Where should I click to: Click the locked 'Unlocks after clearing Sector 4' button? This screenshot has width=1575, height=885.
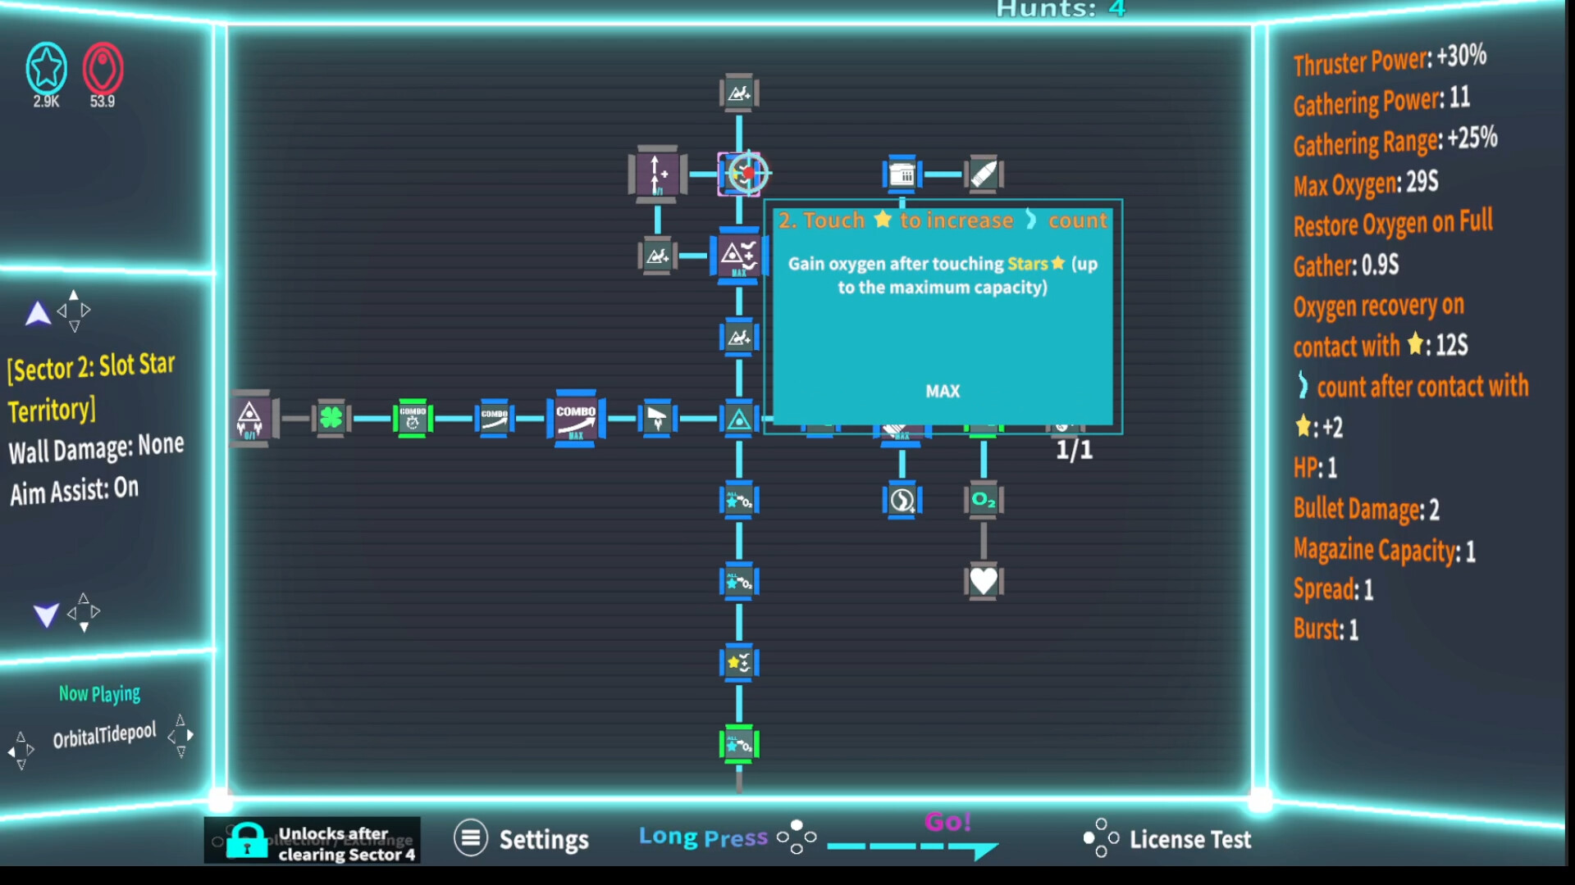coord(312,841)
